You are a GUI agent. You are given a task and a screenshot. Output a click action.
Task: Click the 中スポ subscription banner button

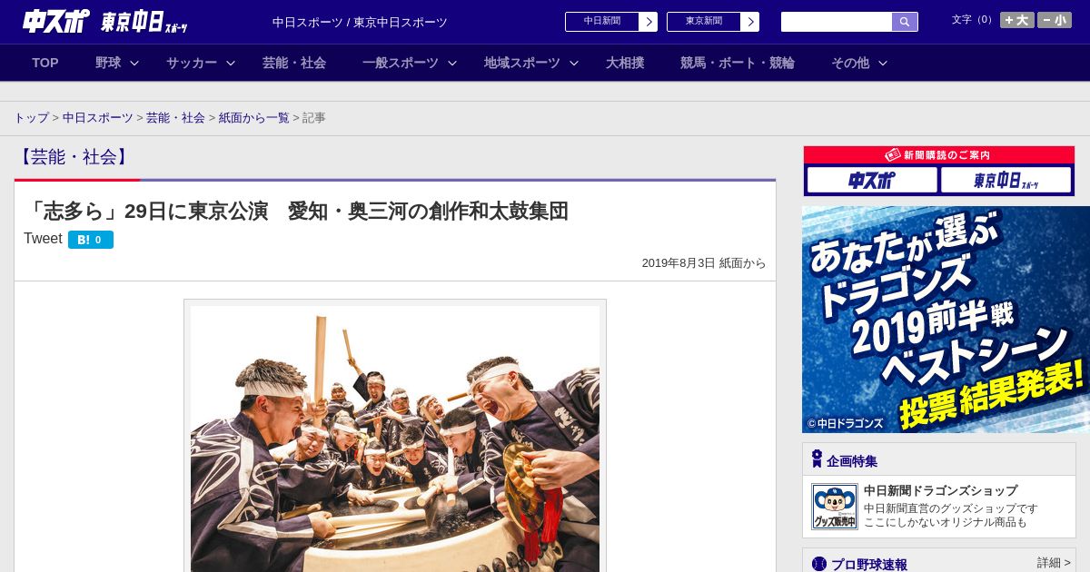(x=872, y=180)
